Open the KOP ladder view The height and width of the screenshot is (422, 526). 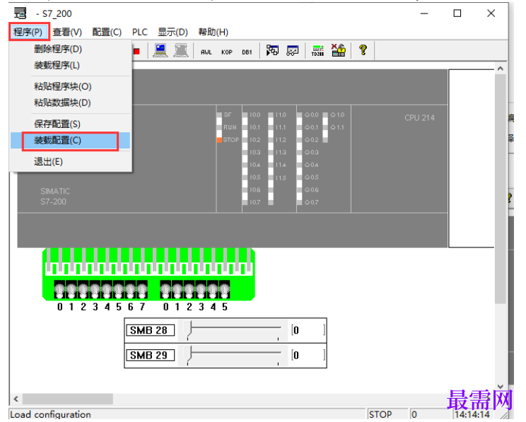point(227,52)
